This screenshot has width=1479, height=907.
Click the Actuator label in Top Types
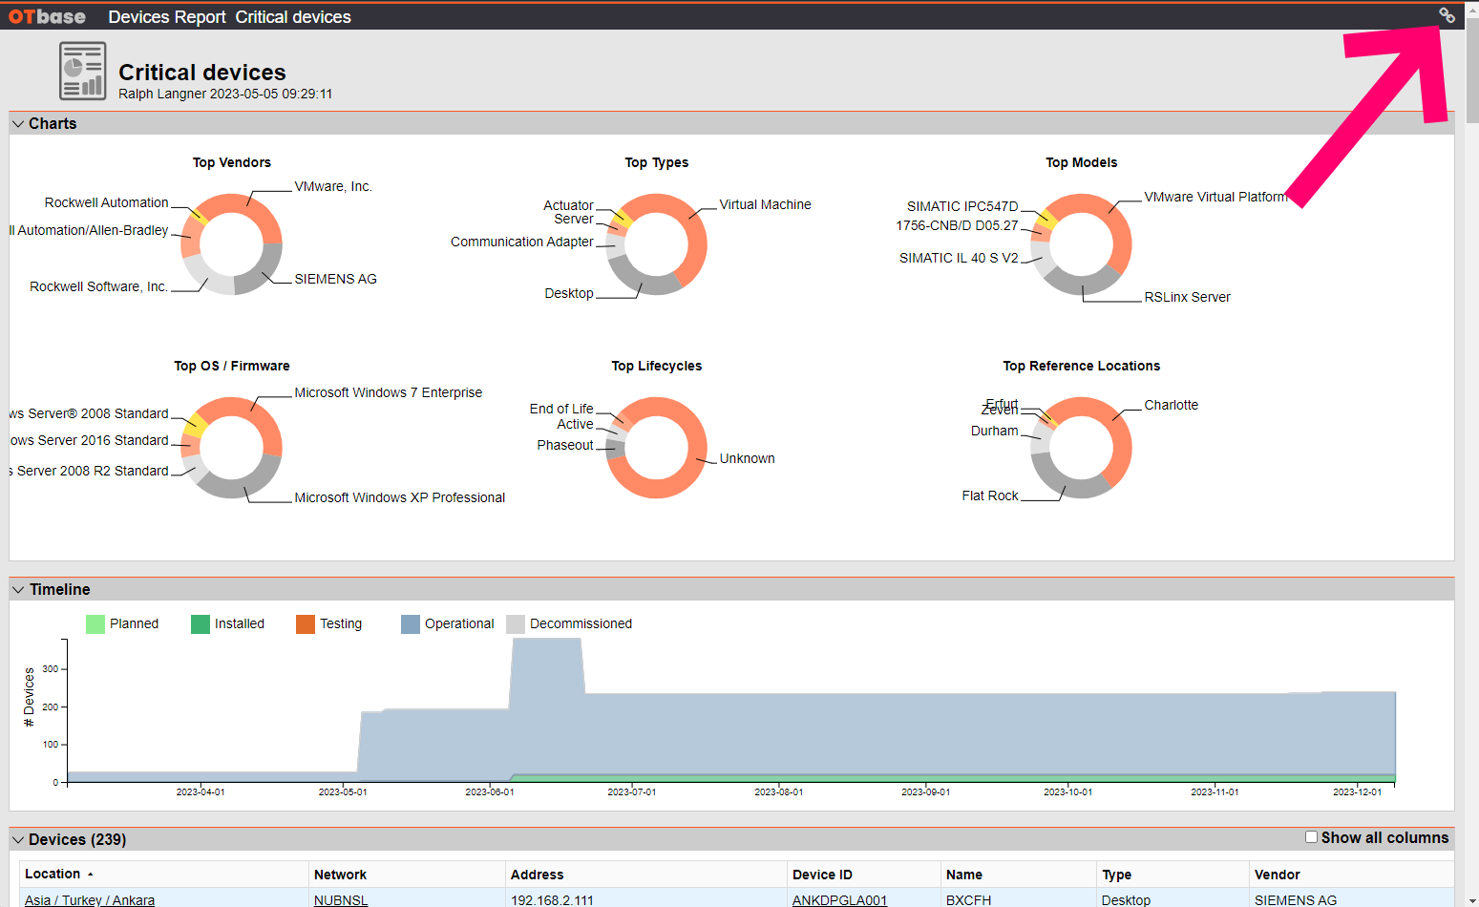568,205
